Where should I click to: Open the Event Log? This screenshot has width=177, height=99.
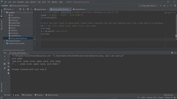pyautogui.click(x=169, y=95)
